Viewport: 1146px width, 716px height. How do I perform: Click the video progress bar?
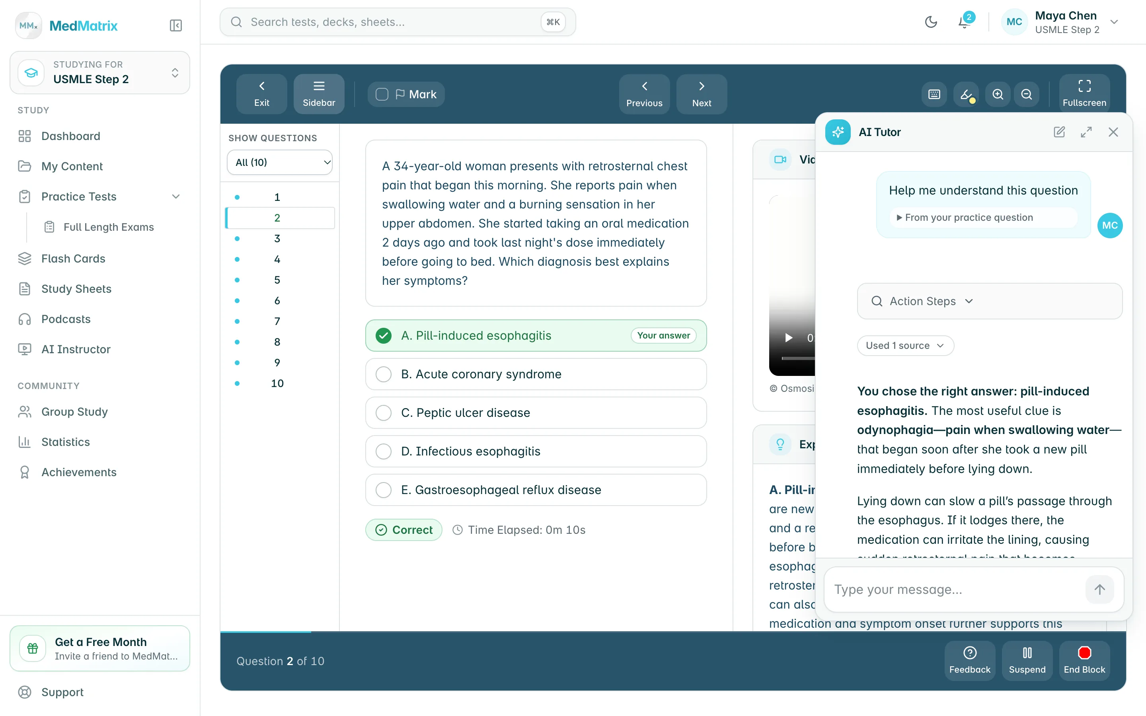tap(798, 358)
